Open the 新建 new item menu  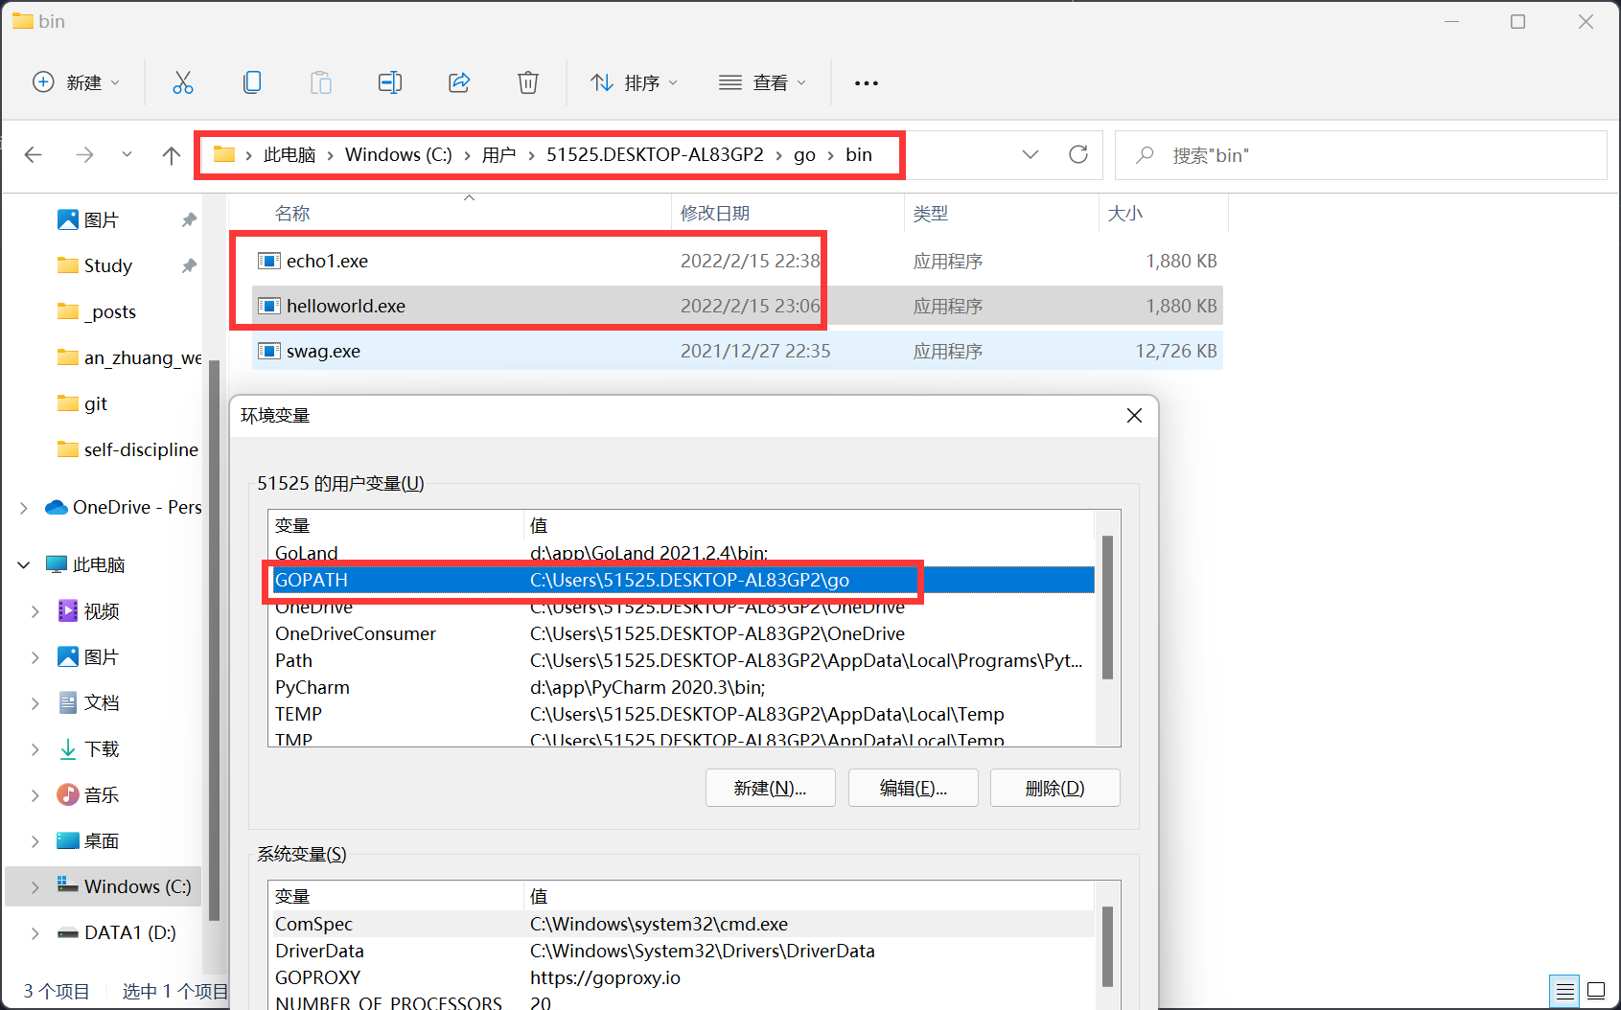click(77, 83)
